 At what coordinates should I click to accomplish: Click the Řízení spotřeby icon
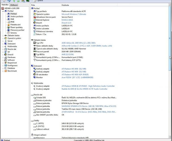tap(9, 27)
